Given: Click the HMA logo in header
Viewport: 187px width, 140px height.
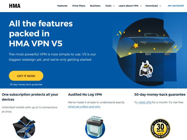Looking at the screenshot, I should (15, 6).
